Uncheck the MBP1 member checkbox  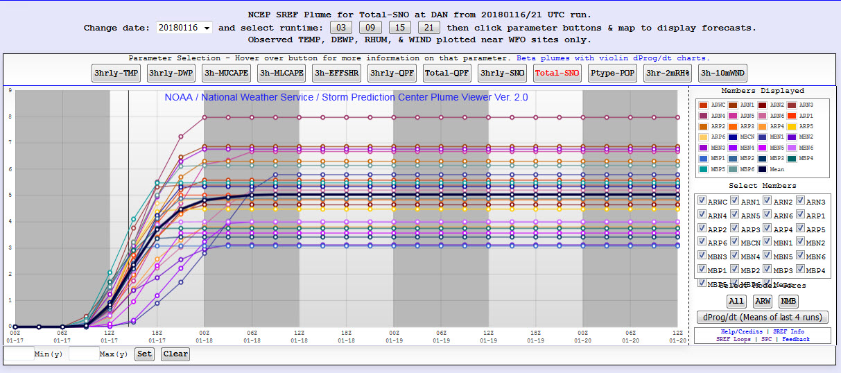702,270
